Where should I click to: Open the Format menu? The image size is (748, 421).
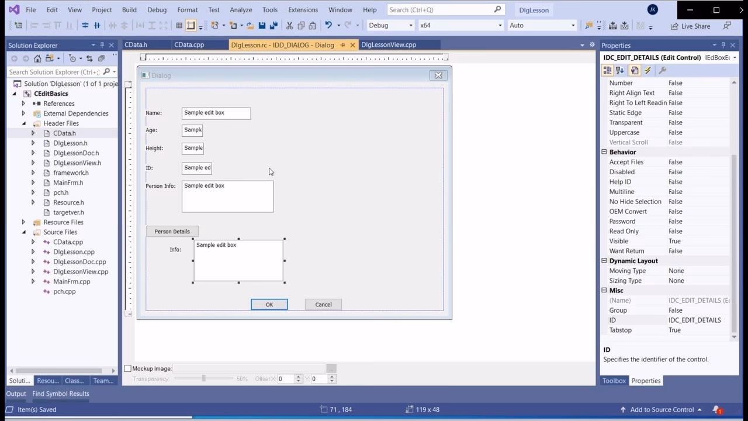[x=188, y=10]
